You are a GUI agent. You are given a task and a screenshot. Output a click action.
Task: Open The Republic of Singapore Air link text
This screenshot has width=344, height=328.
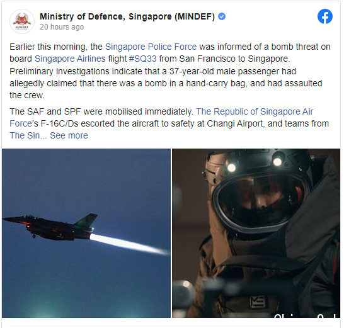(255, 111)
